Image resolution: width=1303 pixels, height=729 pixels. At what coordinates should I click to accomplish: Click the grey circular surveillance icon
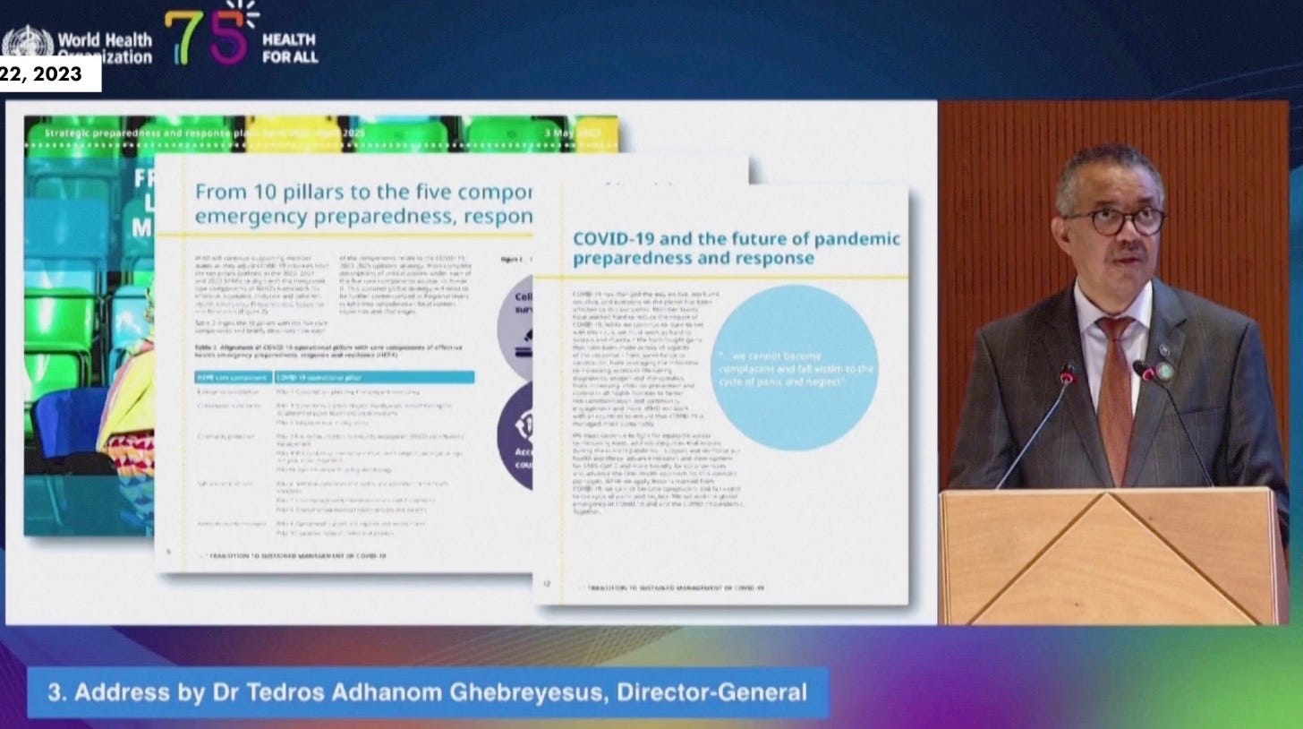click(x=515, y=327)
